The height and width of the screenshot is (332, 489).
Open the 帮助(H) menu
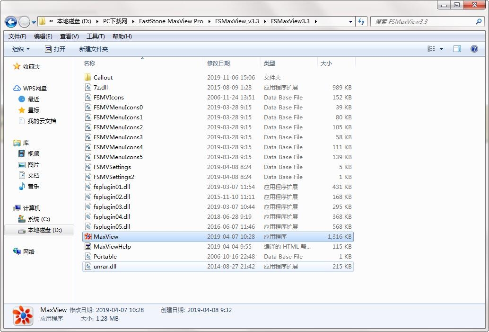tap(122, 36)
